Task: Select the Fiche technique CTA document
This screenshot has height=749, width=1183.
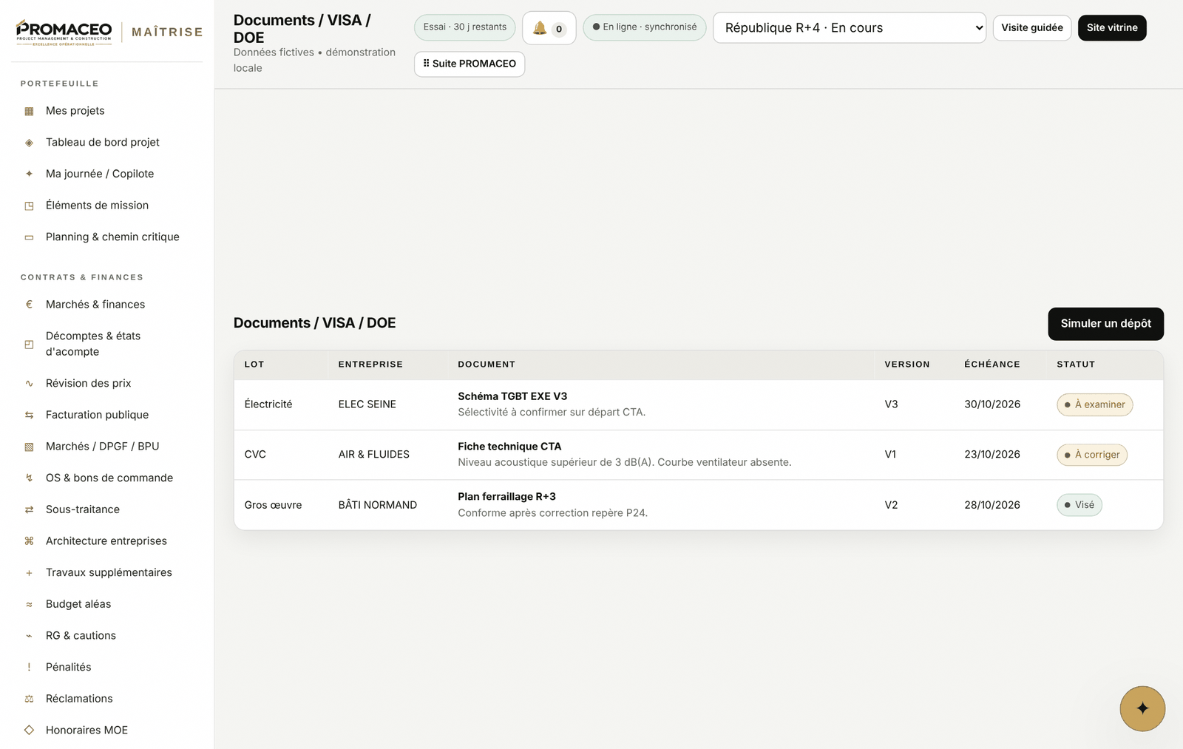Action: pos(509,447)
